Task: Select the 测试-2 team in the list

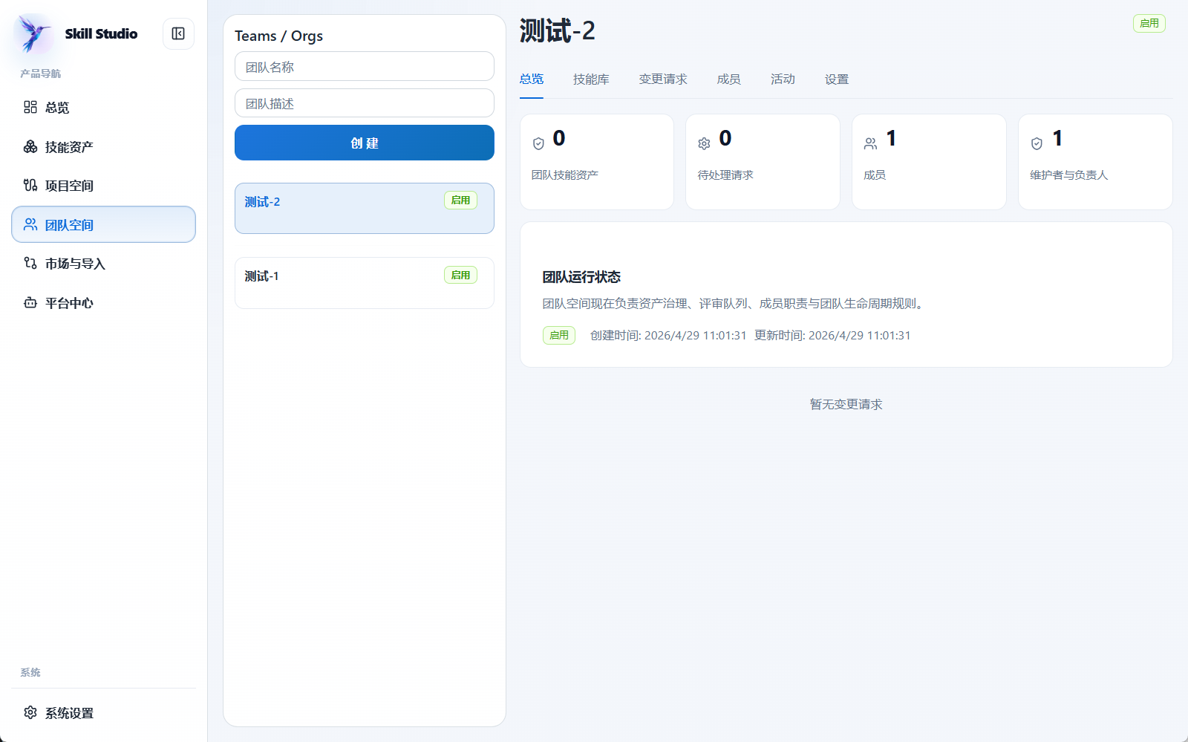Action: 365,208
